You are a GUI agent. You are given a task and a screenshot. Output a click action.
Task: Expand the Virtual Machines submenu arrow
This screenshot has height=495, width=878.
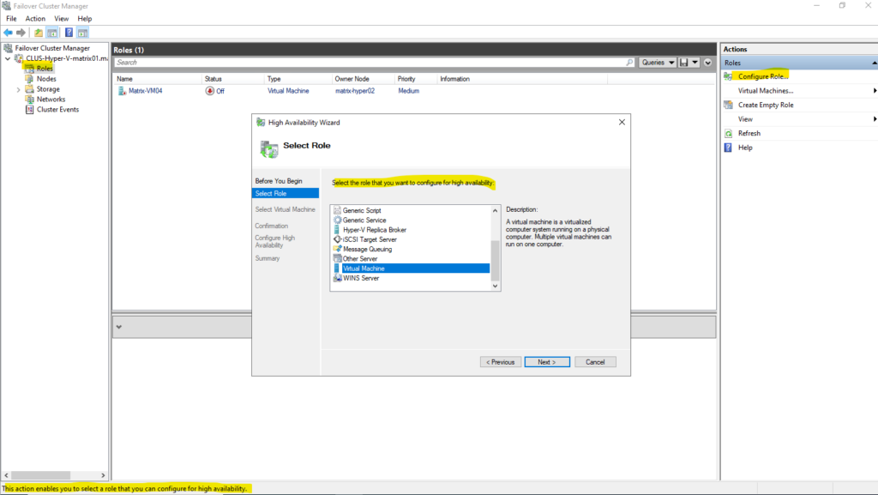click(874, 90)
